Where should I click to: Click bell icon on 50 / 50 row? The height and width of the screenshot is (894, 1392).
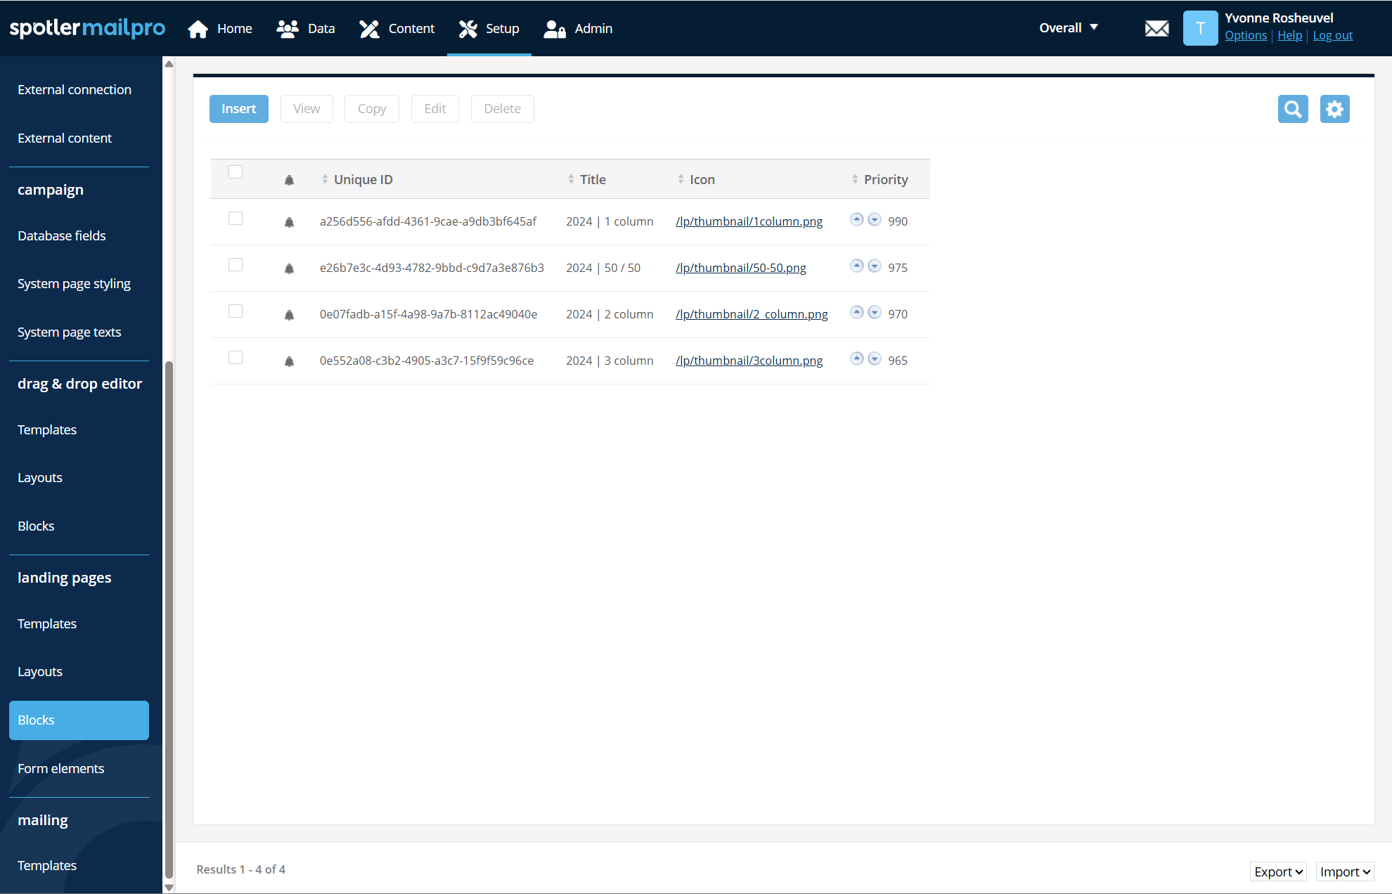coord(289,268)
